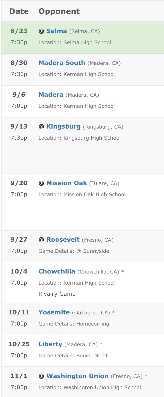164x397 pixels.
Task: Click the Rivalry Game link
Action: coord(57,294)
